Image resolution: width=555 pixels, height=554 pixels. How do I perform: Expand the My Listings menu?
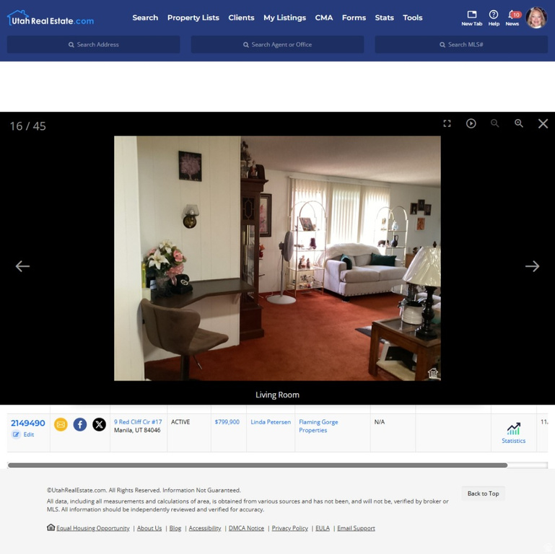point(284,17)
